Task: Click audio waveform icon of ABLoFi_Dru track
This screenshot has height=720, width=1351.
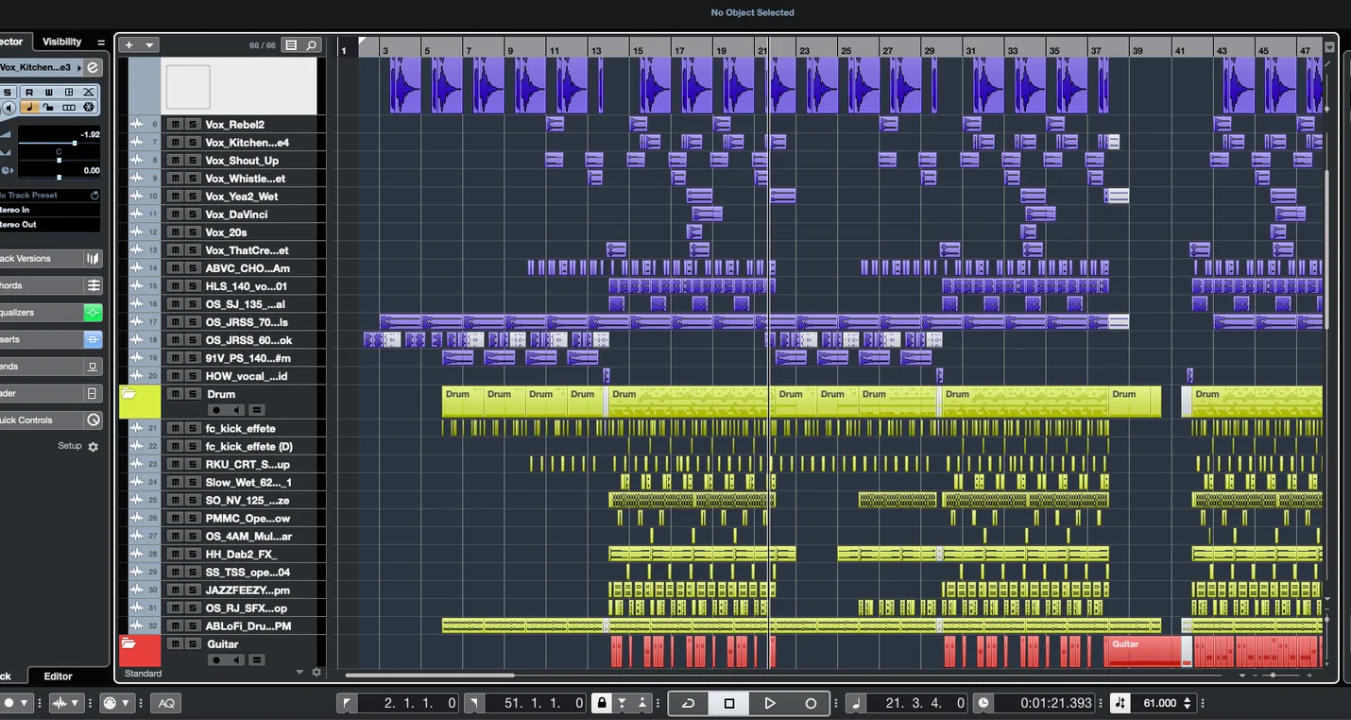Action: click(x=137, y=626)
